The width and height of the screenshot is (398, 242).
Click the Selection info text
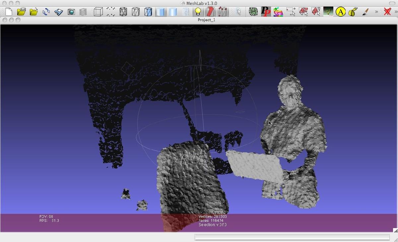213,225
